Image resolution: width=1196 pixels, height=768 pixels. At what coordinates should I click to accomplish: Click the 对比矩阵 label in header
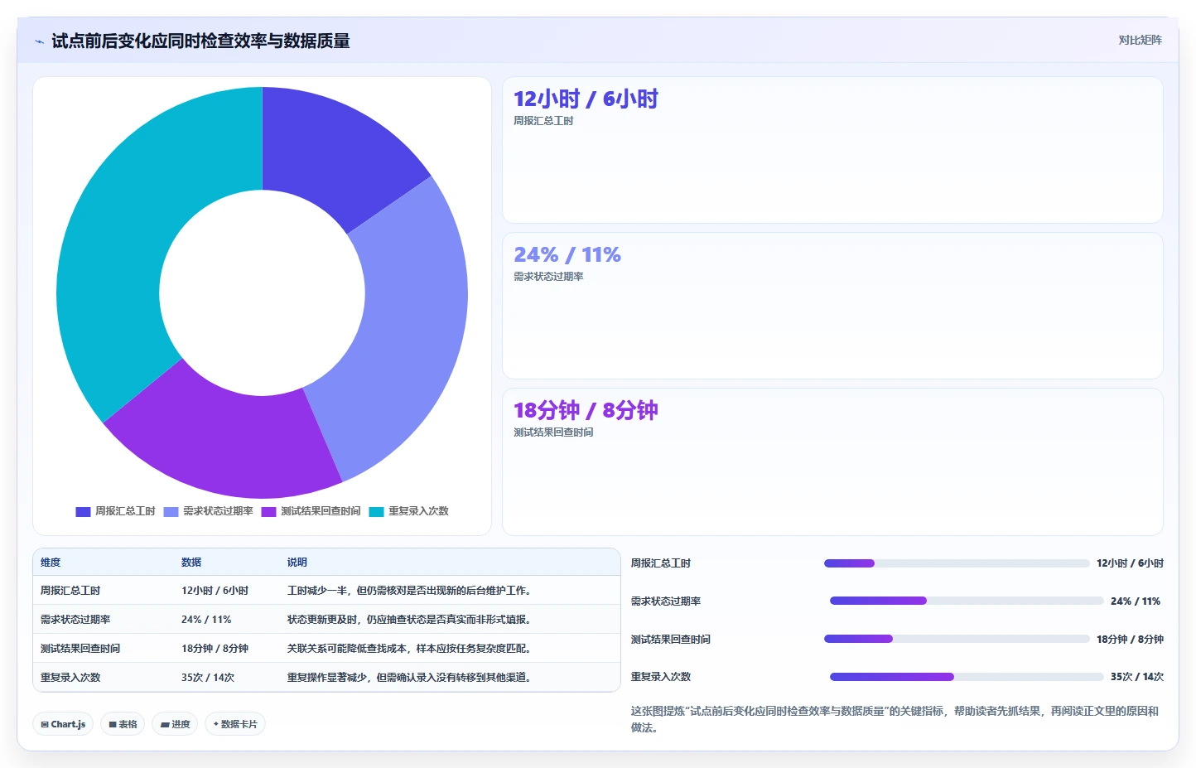[x=1140, y=40]
